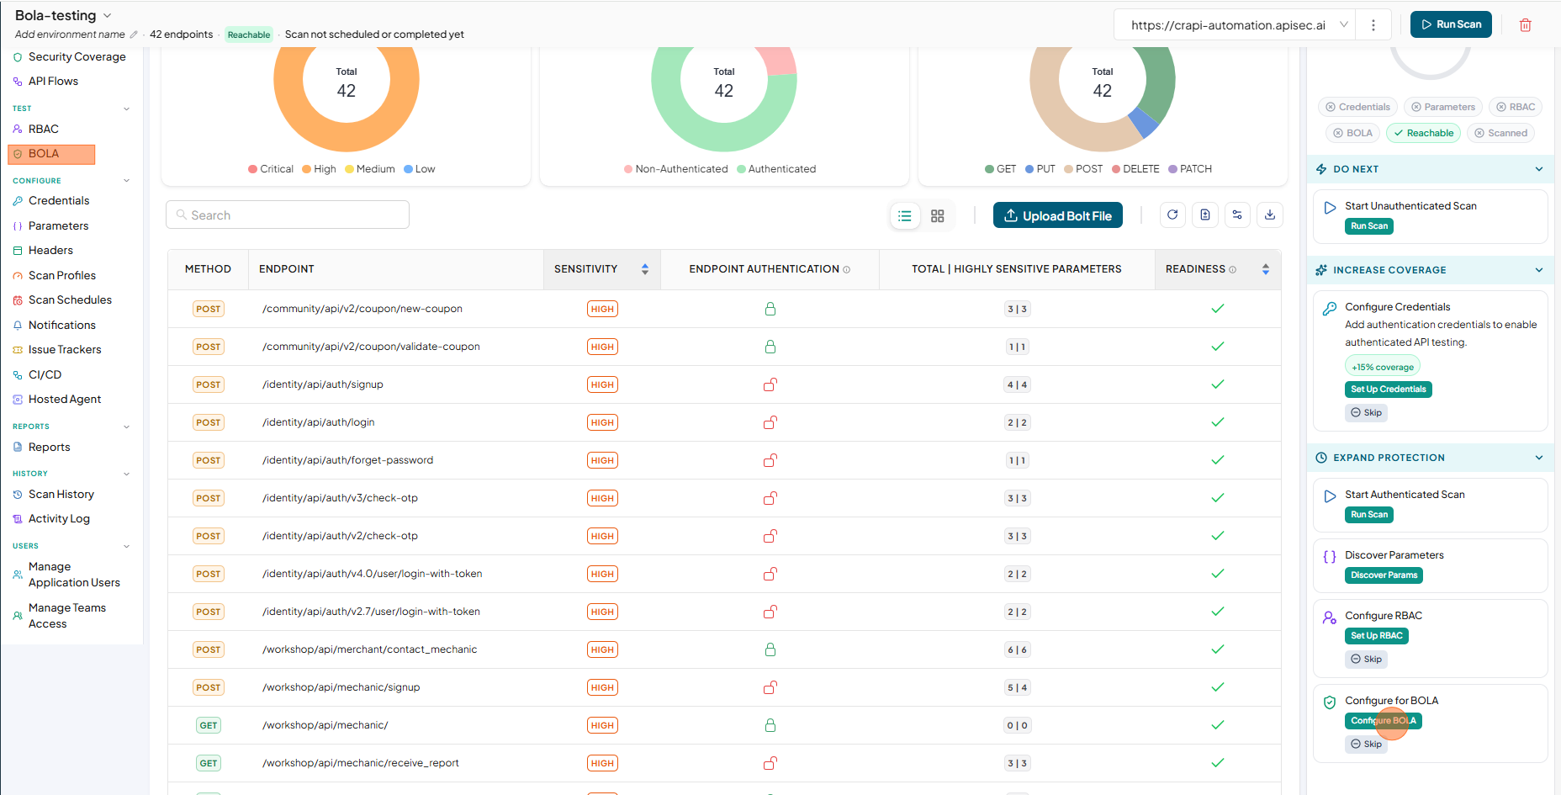Sort by the Readiness column
The image size is (1561, 795).
pos(1266,269)
